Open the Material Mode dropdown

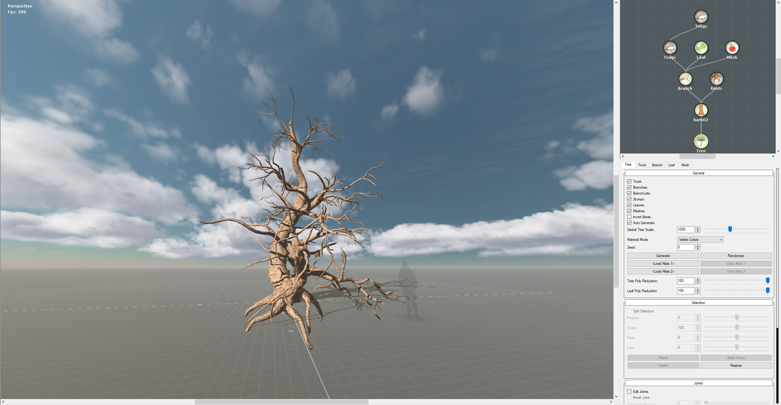coord(700,240)
